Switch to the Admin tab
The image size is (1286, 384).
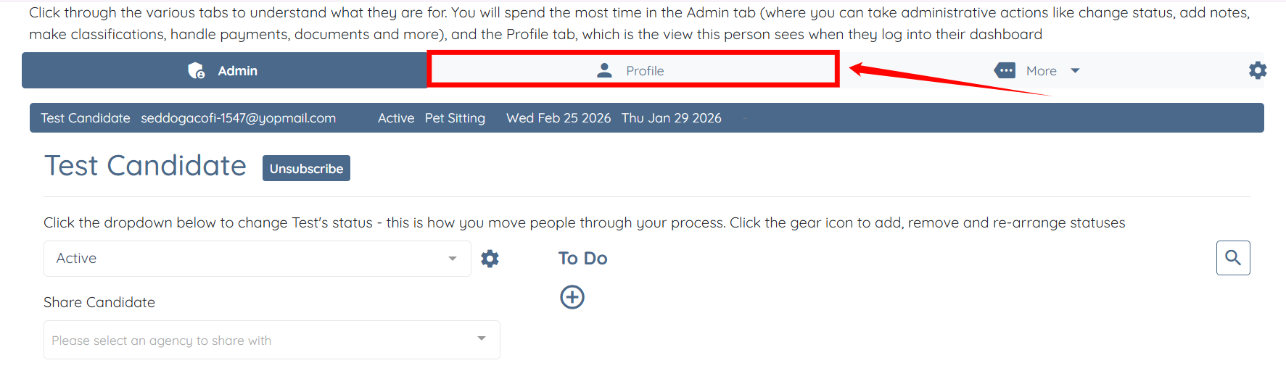pos(237,71)
